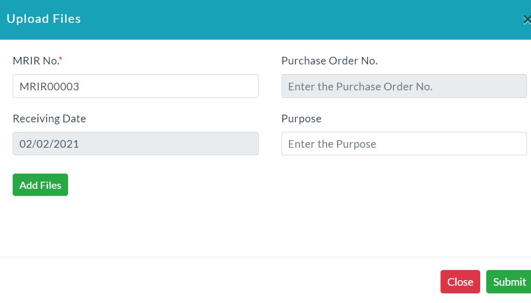Click the Purpose label text
Screen dimensions: 531x303
click(x=301, y=119)
